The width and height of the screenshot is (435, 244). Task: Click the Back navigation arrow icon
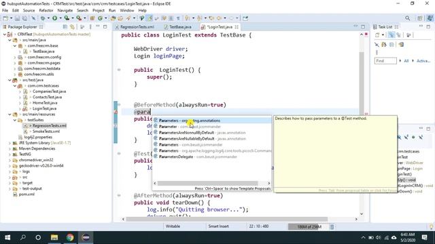[219, 18]
